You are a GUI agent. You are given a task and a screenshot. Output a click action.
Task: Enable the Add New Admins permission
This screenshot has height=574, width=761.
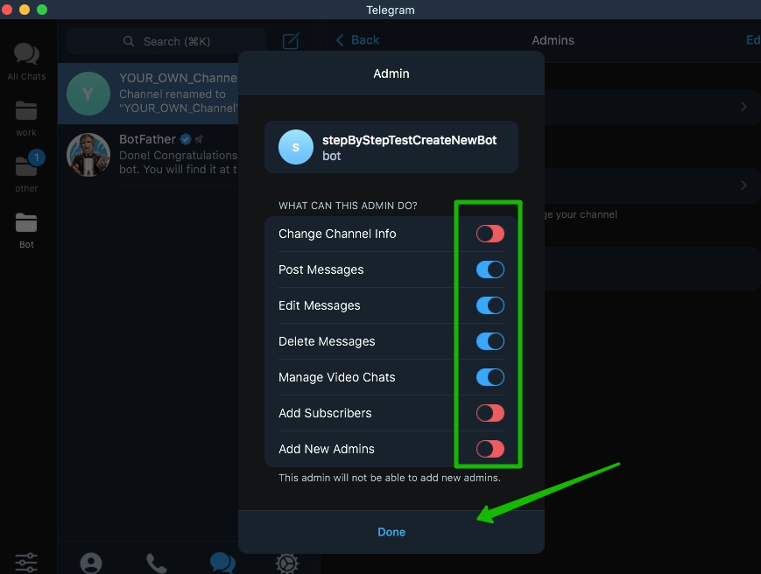tap(490, 449)
